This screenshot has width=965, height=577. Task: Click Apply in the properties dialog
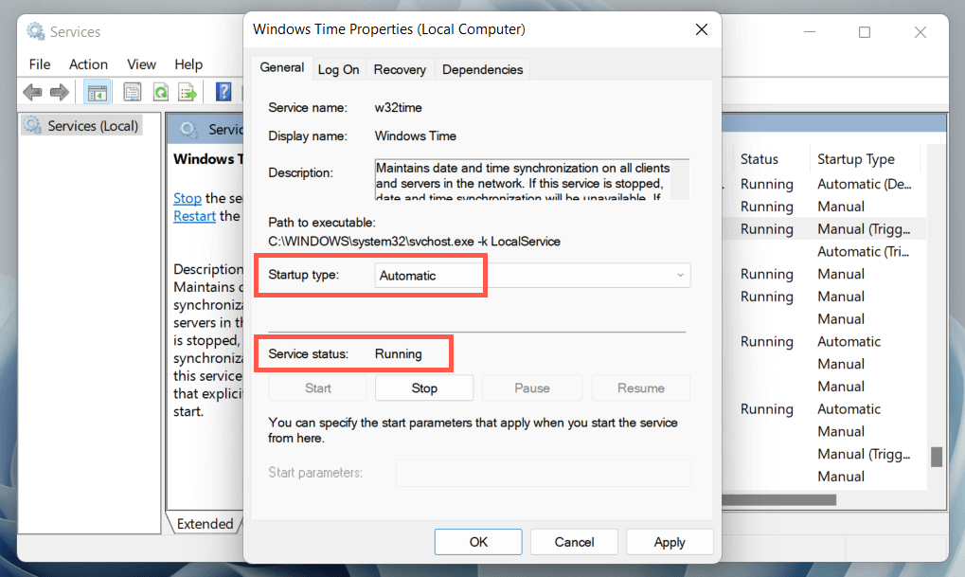pos(670,542)
